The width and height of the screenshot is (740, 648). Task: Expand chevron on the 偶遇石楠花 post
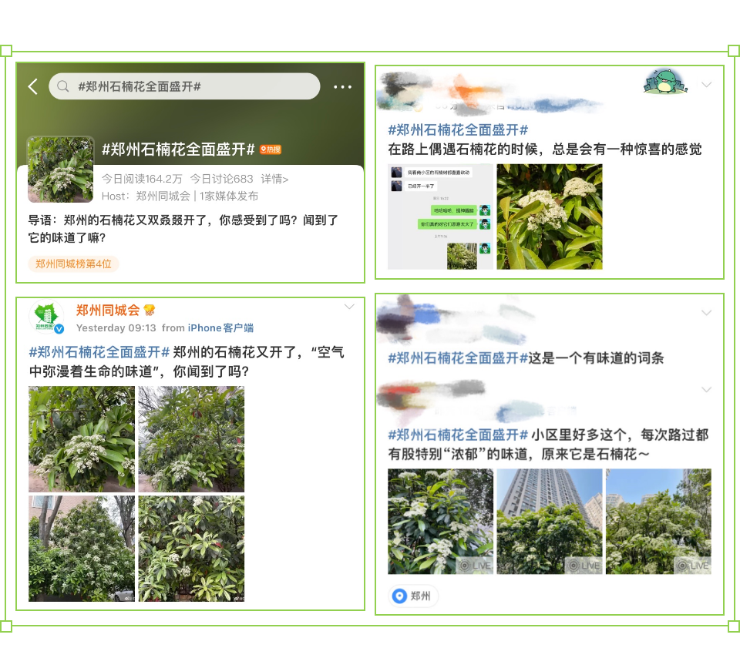click(706, 85)
